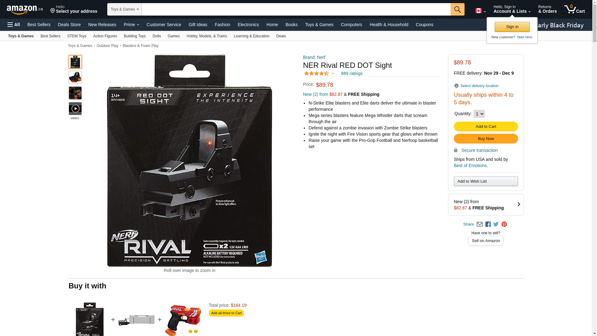Share via the email envelope icon
The height and width of the screenshot is (336, 597).
point(479,224)
